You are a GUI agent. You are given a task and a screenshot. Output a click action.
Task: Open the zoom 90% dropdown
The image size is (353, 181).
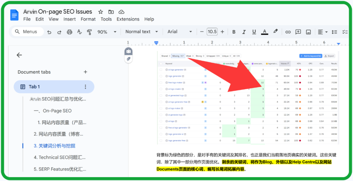[x=107, y=32]
